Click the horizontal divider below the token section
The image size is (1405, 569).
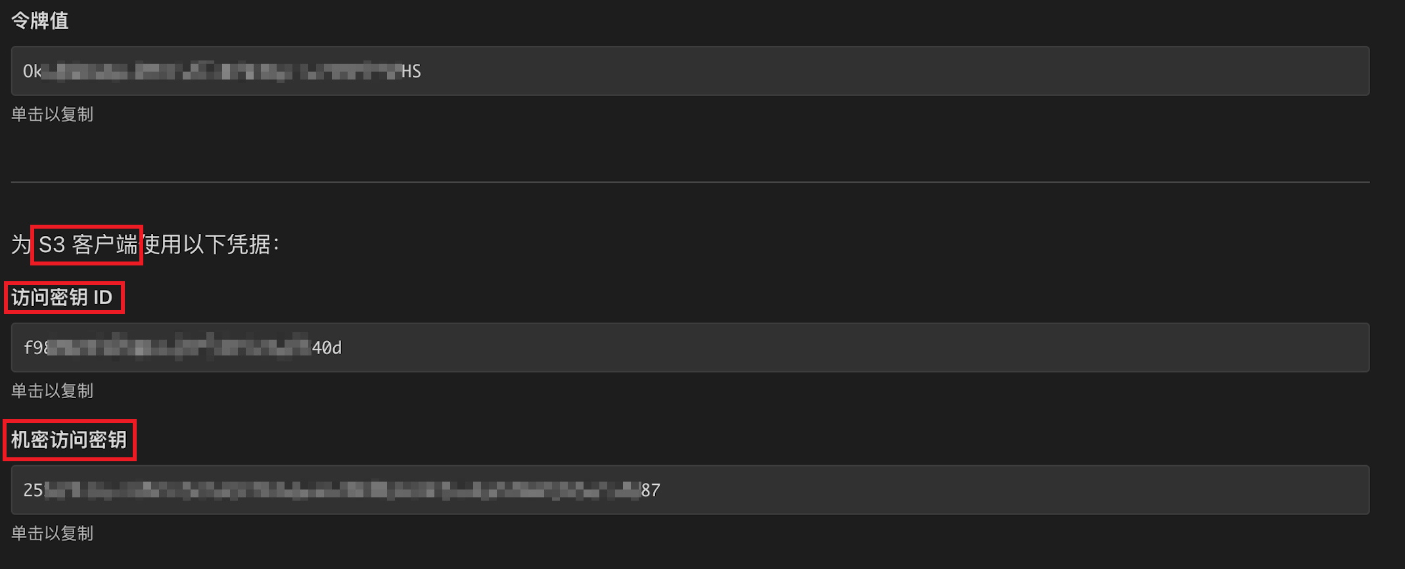pyautogui.click(x=690, y=182)
